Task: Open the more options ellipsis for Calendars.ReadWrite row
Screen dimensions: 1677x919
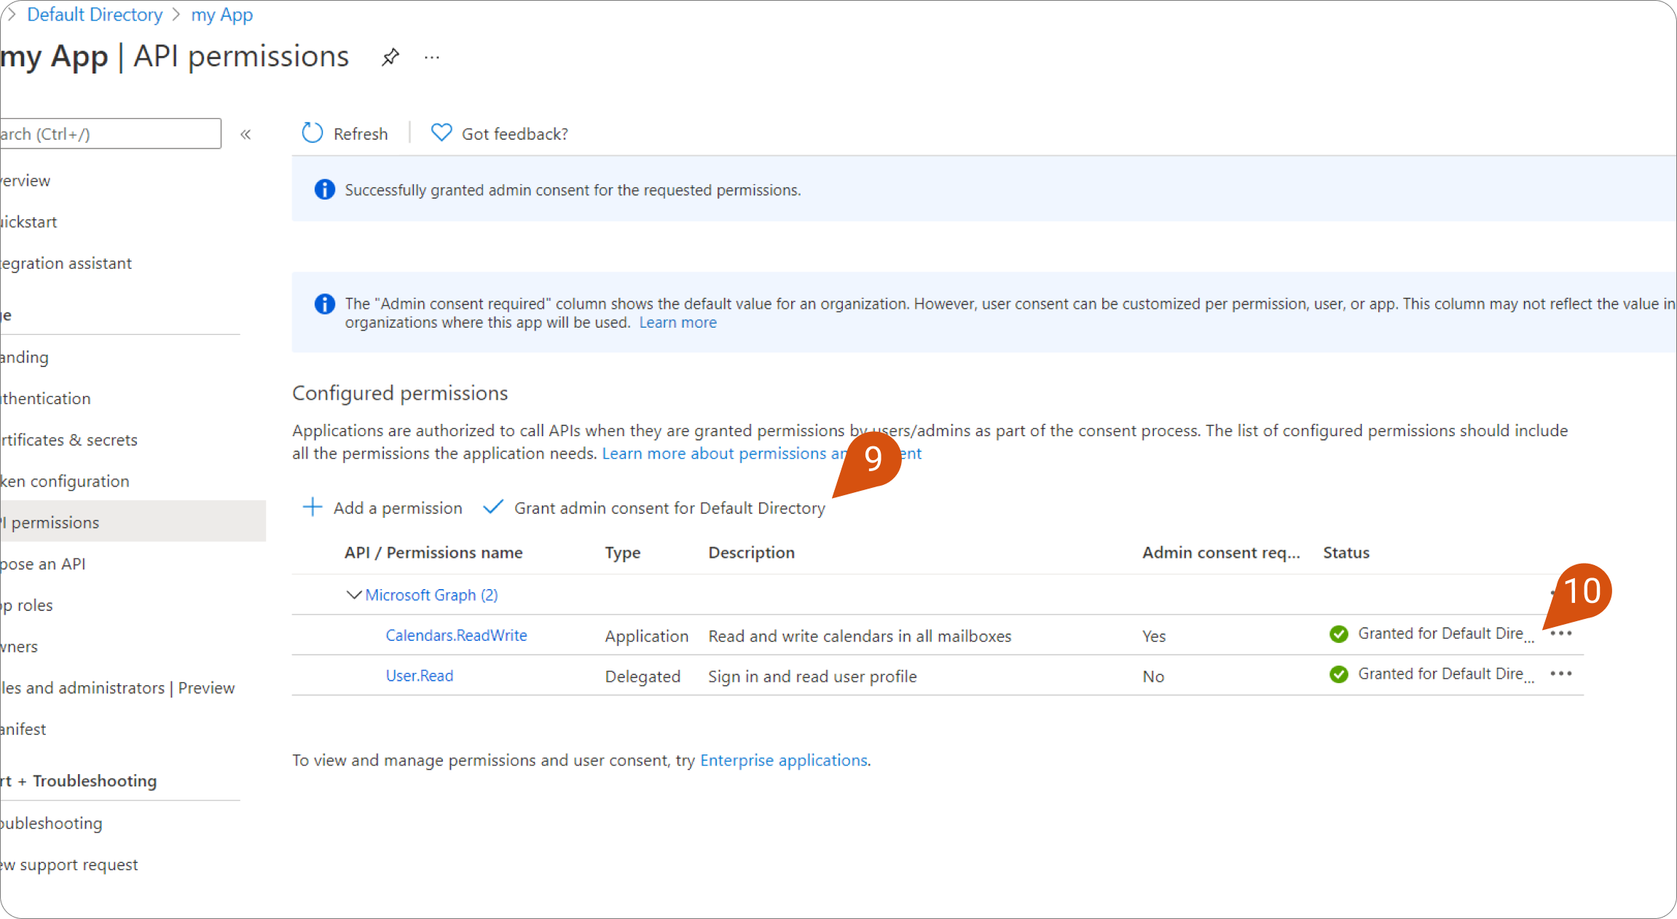Action: click(1560, 634)
